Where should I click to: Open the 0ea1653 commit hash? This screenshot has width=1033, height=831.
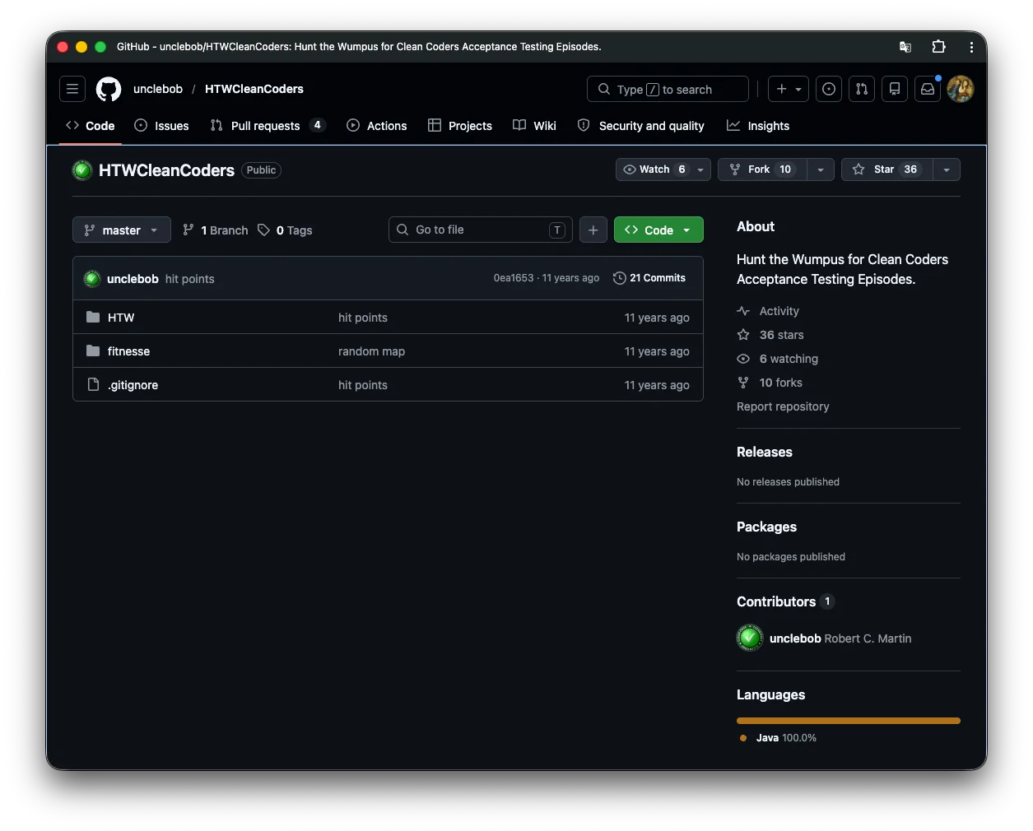tap(514, 278)
